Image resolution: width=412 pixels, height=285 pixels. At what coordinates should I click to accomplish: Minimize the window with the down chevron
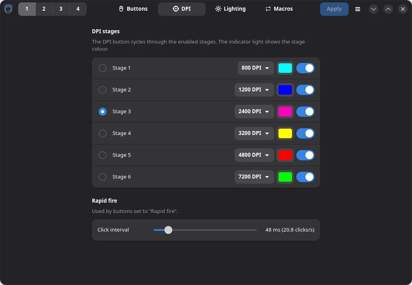(373, 9)
